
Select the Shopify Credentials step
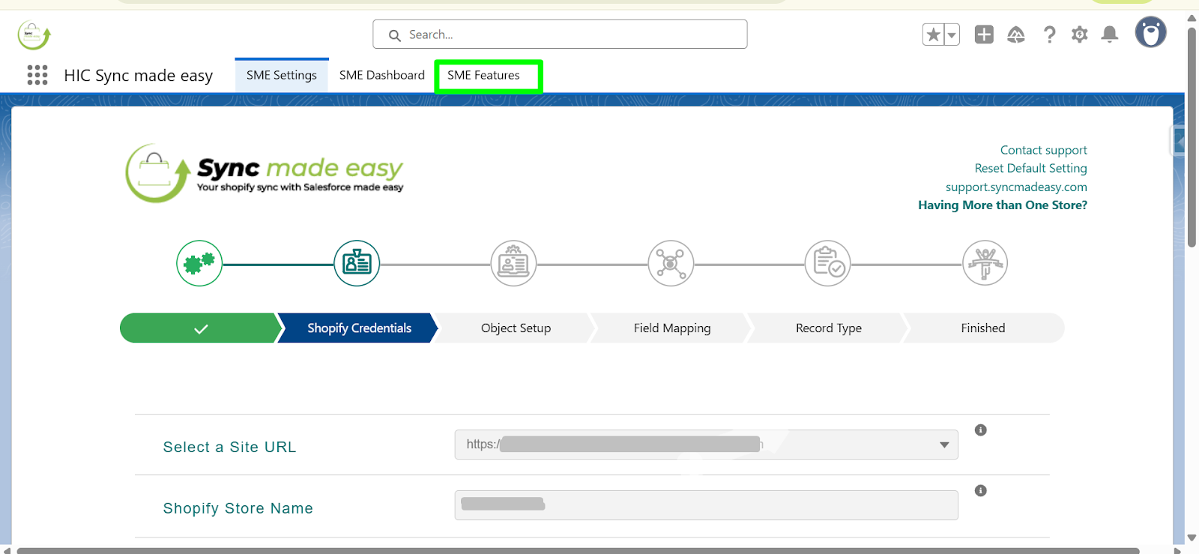(x=359, y=328)
